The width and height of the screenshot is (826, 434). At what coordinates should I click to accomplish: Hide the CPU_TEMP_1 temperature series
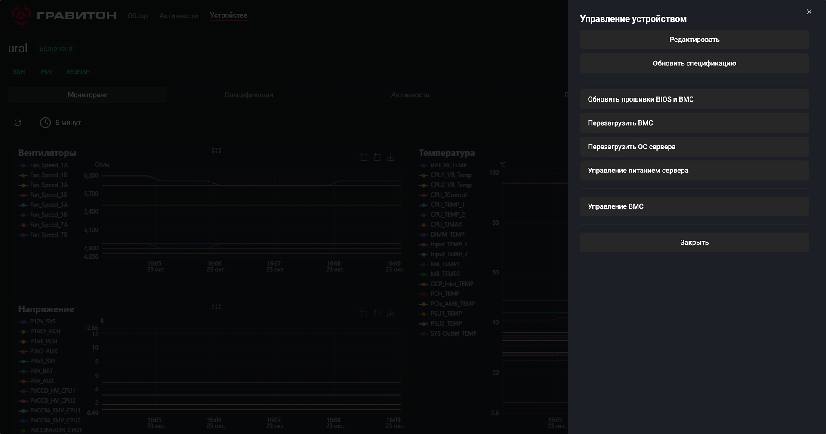pyautogui.click(x=447, y=205)
